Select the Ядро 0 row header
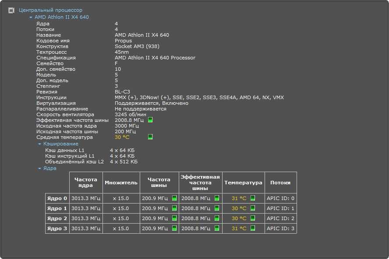Viewport: 389px width, 259px height. click(x=57, y=198)
